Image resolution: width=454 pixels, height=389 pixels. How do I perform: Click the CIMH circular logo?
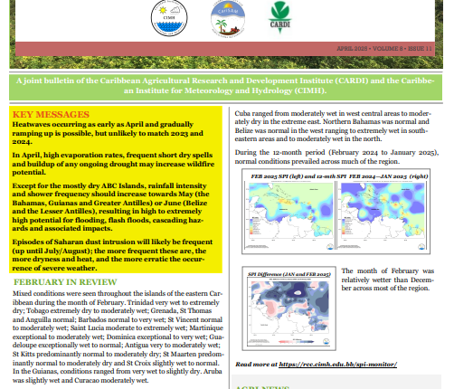click(x=169, y=18)
